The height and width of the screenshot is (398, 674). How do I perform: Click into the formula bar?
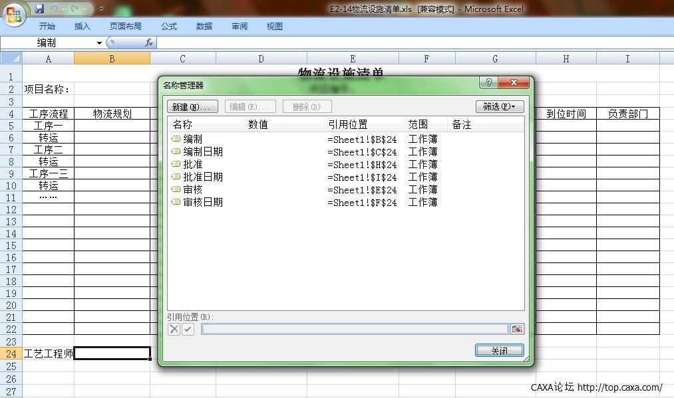point(415,43)
